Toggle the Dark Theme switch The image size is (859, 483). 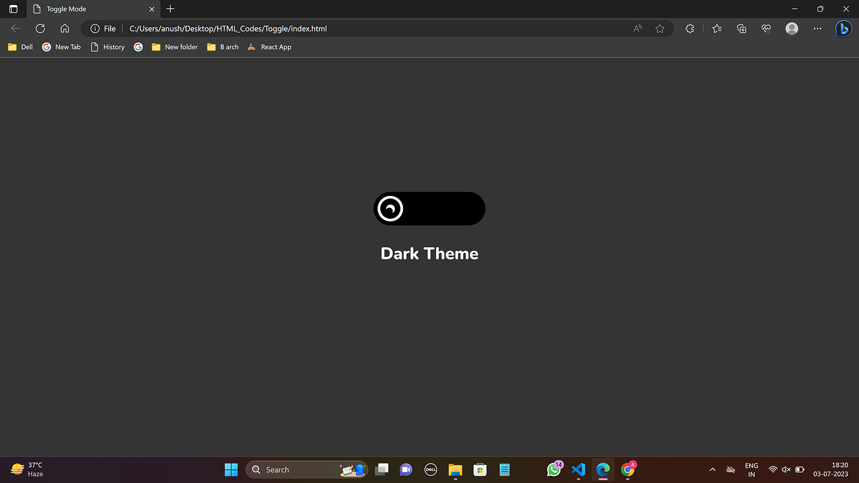click(x=429, y=209)
